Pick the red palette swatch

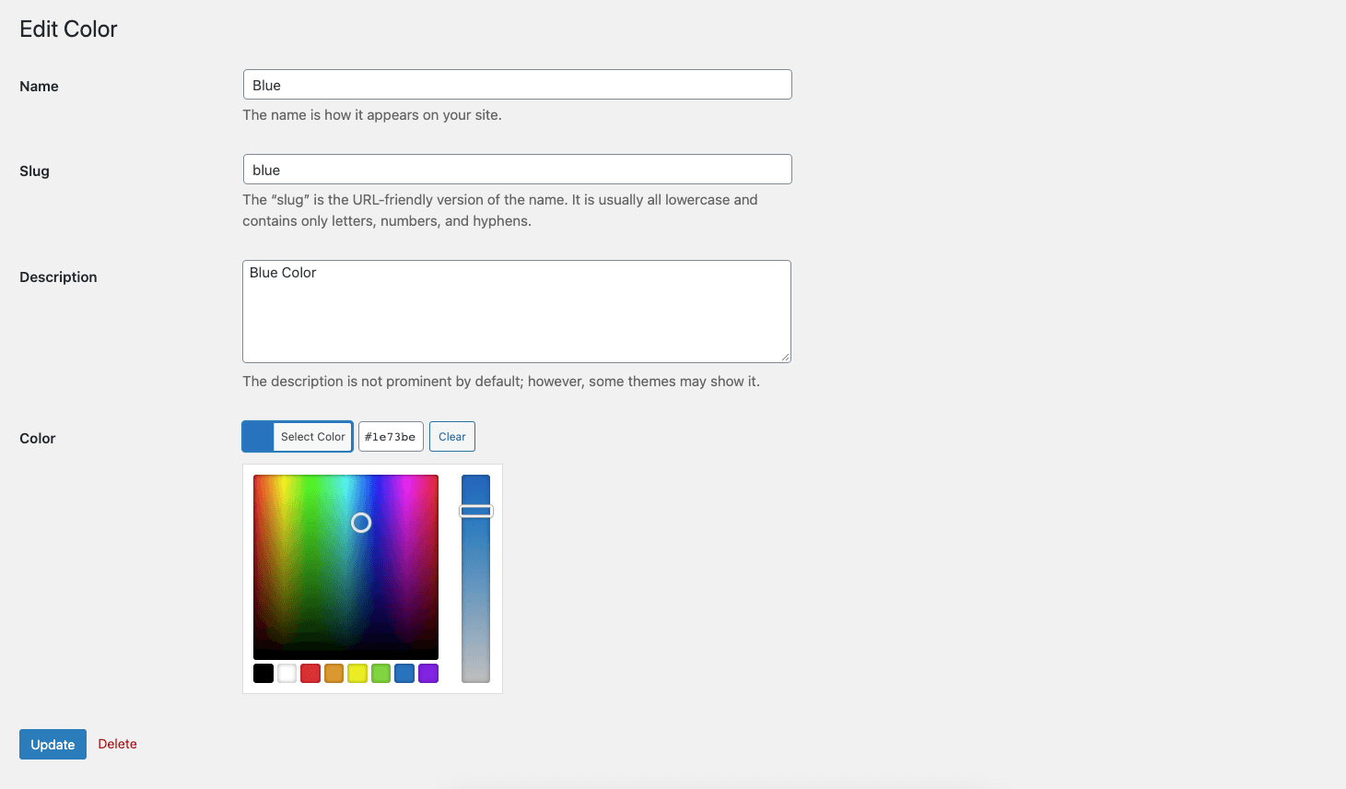[310, 674]
